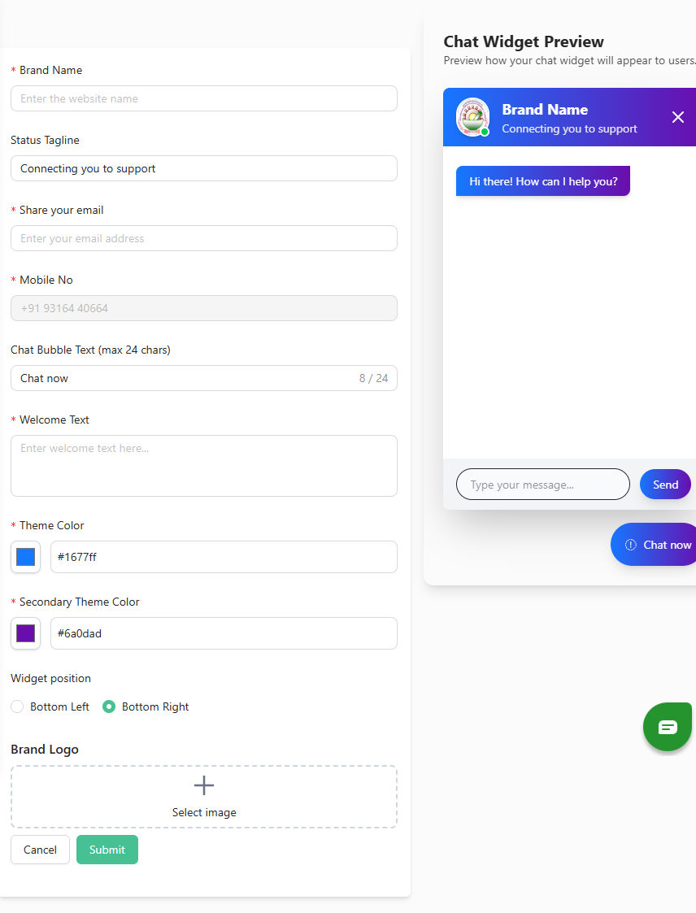Viewport: 696px width, 913px height.
Task: Select the Bottom Right widget position
Action: 109,706
